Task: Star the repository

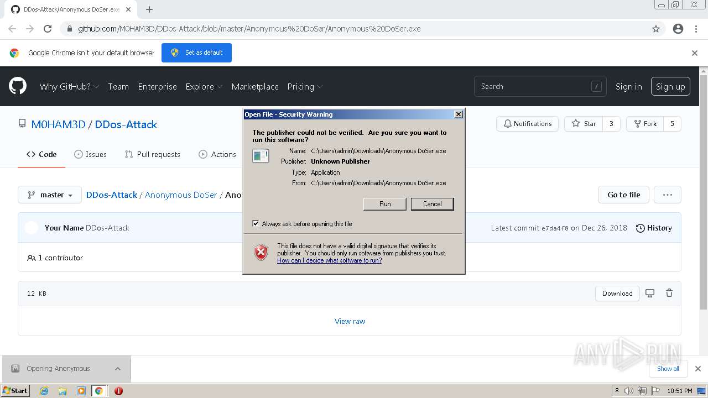Action: click(584, 124)
